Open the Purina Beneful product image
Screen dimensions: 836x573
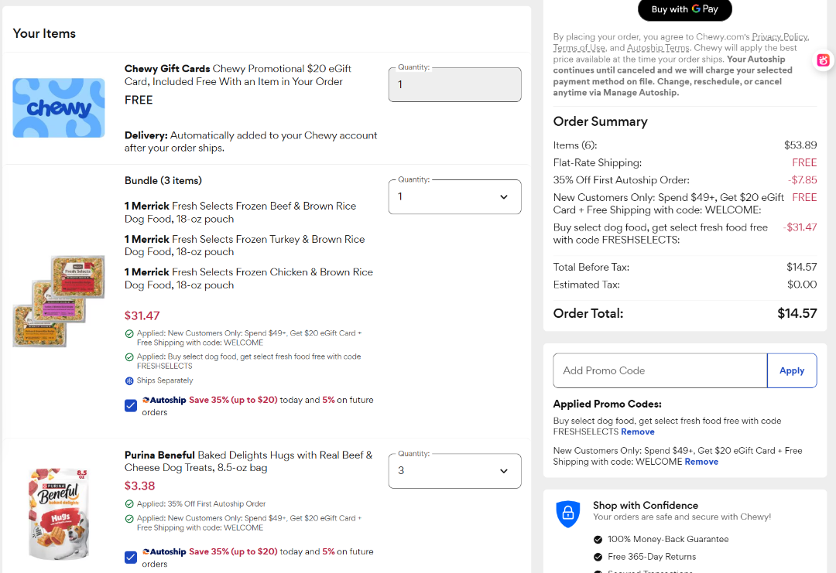tap(58, 514)
